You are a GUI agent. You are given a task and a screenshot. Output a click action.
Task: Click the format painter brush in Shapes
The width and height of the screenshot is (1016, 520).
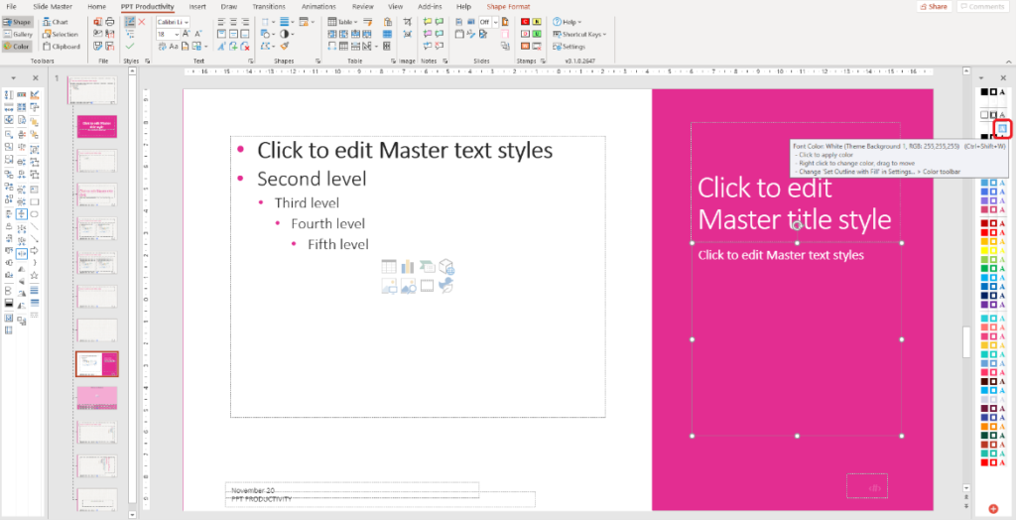tap(285, 47)
